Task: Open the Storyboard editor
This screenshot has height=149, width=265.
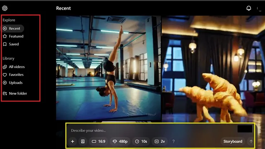Action: [233, 141]
